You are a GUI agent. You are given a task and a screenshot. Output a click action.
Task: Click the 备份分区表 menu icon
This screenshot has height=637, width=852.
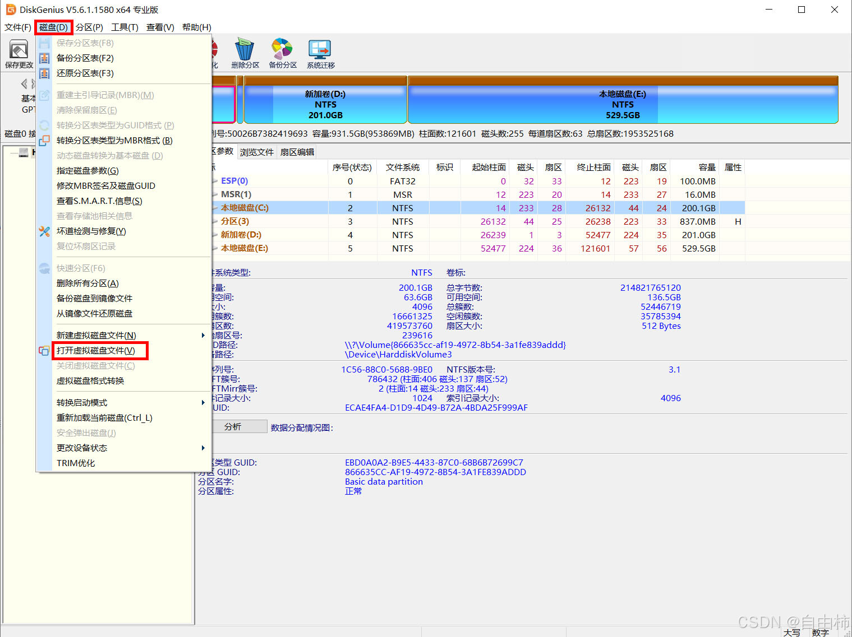coord(44,58)
